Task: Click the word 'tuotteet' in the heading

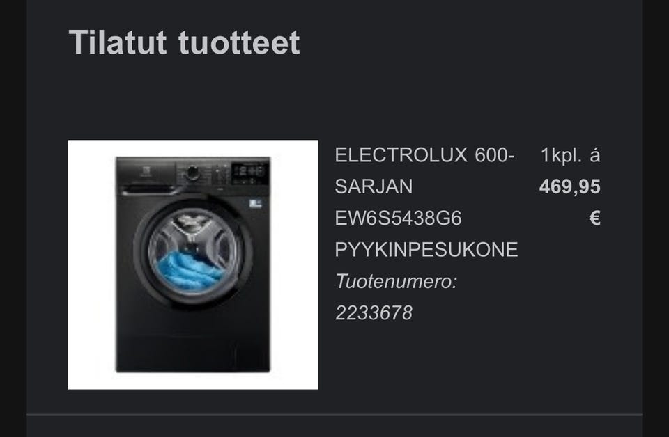Action: [239, 43]
